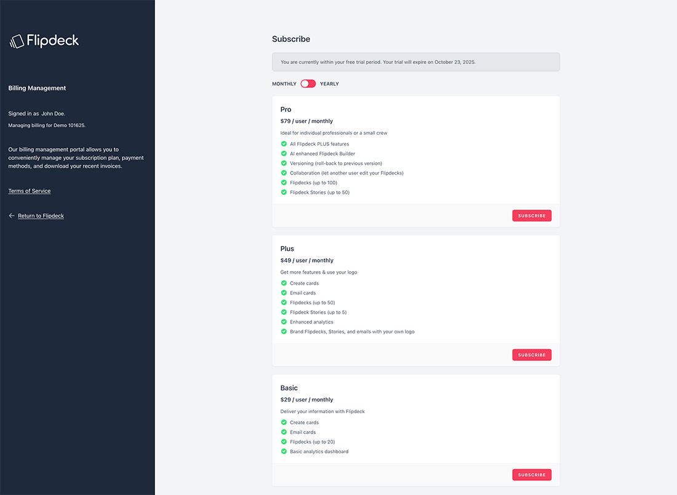
Task: Click the free trial expiration notice banner
Action: [x=415, y=61]
